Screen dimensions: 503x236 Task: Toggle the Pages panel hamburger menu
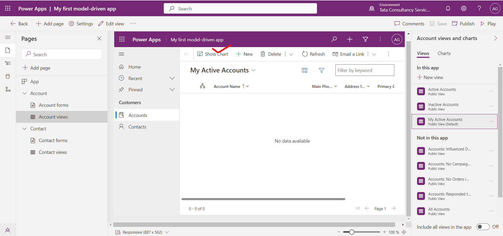coord(8,37)
